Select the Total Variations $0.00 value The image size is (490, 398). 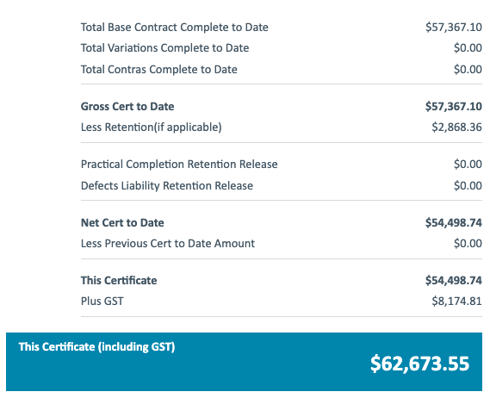coord(468,48)
